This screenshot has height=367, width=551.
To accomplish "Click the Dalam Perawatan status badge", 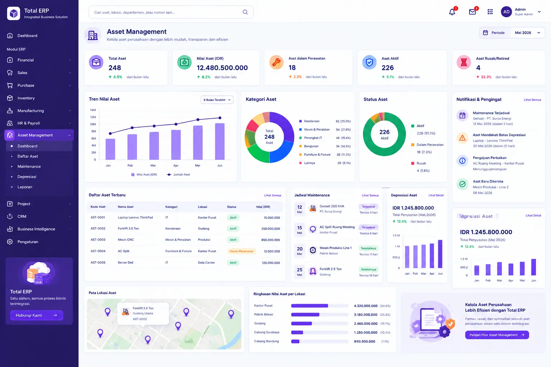I will (x=241, y=251).
